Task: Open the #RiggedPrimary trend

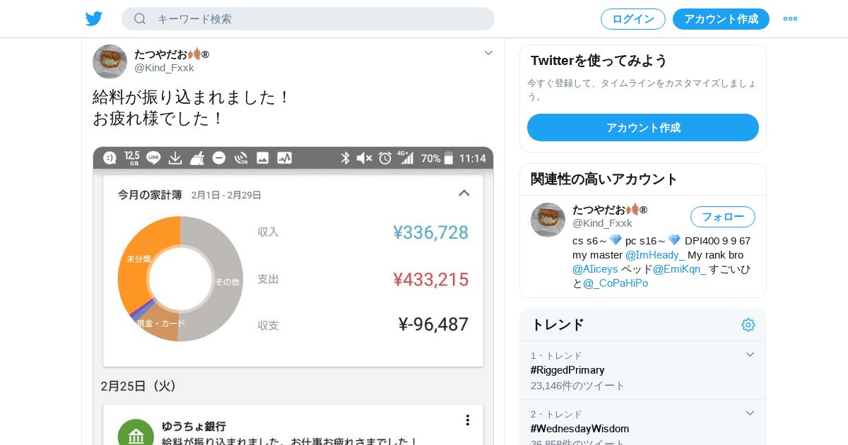Action: pyautogui.click(x=567, y=370)
